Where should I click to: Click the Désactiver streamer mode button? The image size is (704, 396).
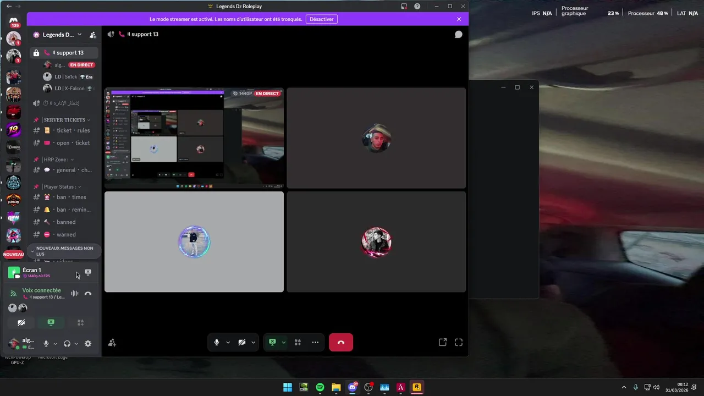tap(322, 19)
